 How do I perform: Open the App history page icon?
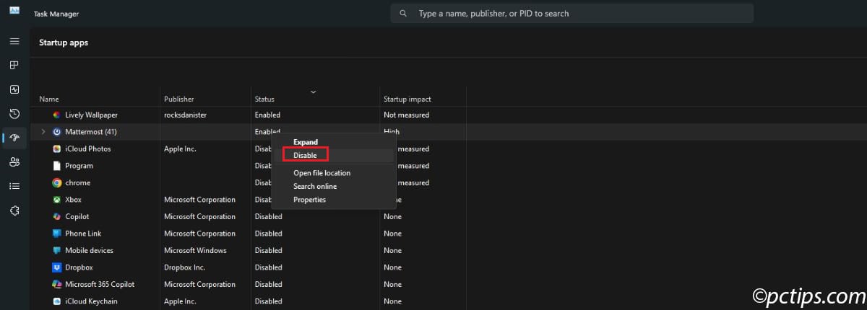click(x=14, y=113)
